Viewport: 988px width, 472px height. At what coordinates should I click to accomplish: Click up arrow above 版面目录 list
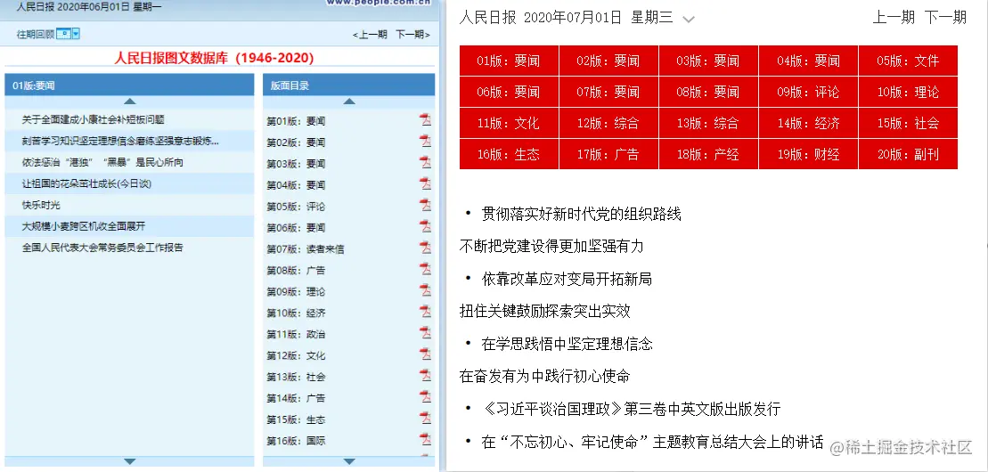pos(349,101)
